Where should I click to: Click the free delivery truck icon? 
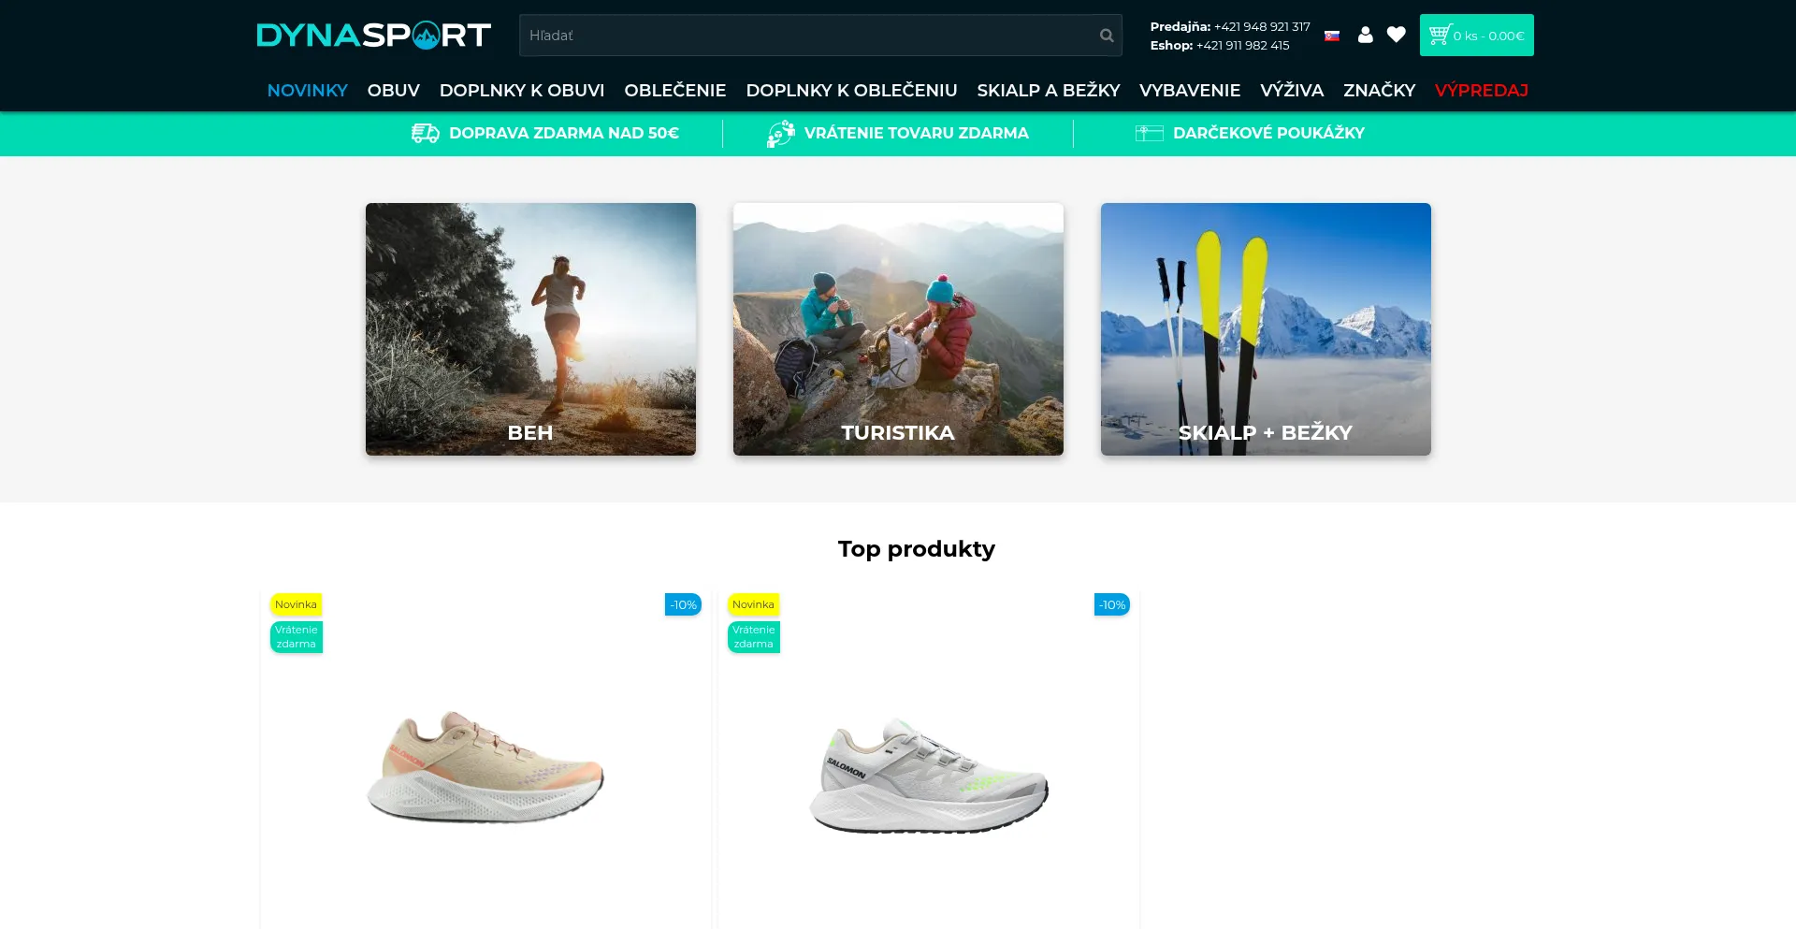426,133
